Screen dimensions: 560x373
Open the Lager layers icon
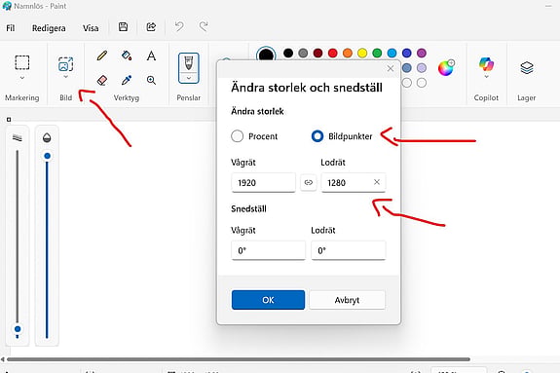click(x=527, y=67)
